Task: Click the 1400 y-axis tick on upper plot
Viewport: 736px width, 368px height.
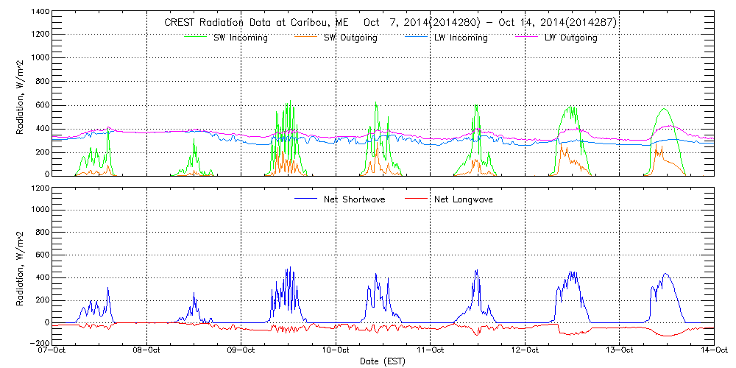Action: [x=40, y=13]
